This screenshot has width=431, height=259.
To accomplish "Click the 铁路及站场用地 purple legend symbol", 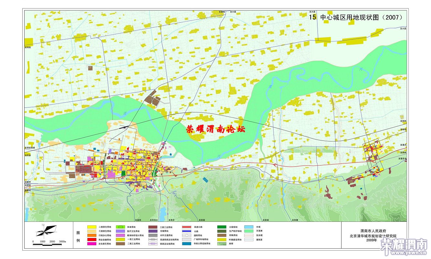I will [x=153, y=244].
